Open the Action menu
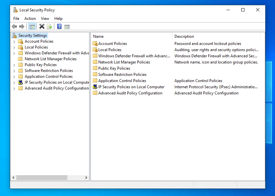The height and width of the screenshot is (196, 275). (30, 19)
